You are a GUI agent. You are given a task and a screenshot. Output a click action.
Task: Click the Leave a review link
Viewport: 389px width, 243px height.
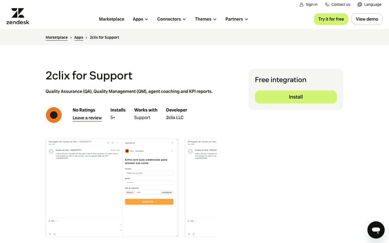click(87, 118)
